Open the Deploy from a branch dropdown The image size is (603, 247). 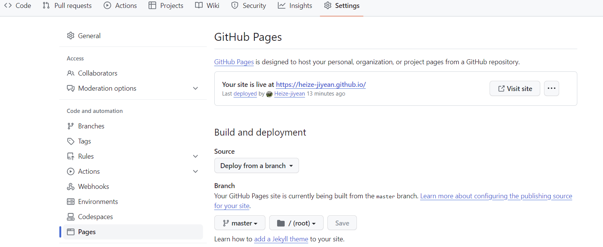(x=257, y=165)
